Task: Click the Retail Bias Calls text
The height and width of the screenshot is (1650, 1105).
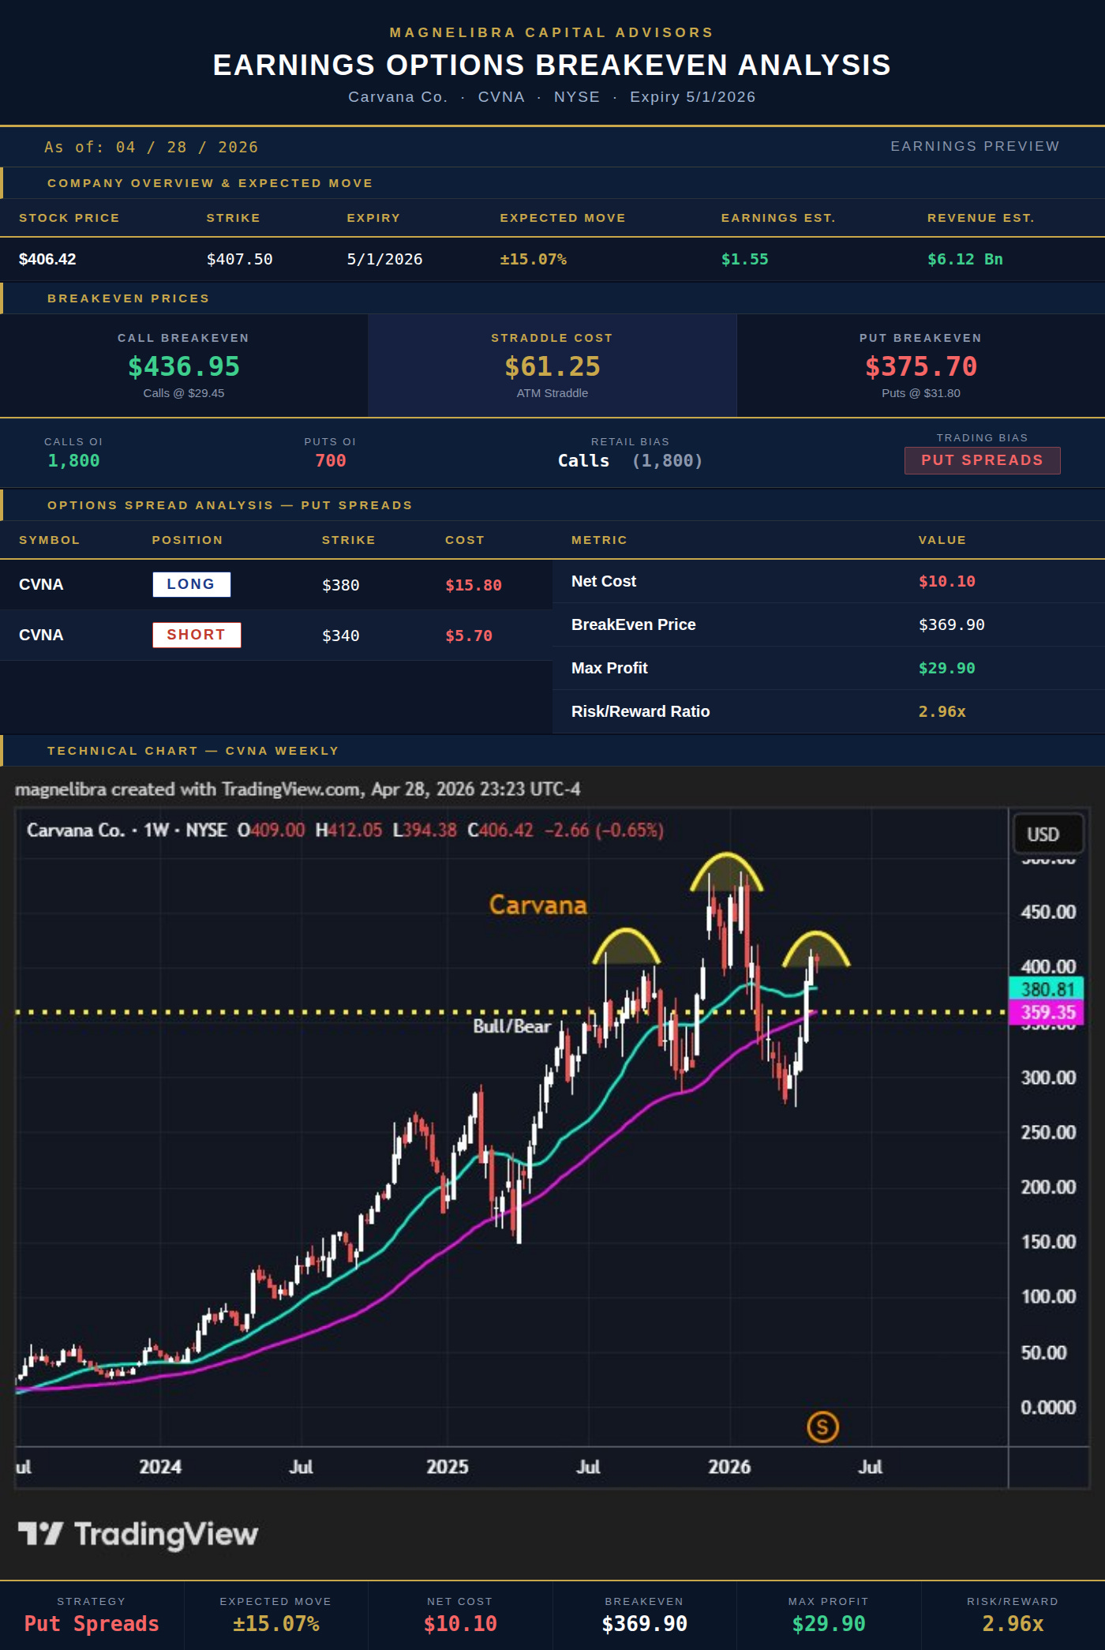Action: [584, 461]
